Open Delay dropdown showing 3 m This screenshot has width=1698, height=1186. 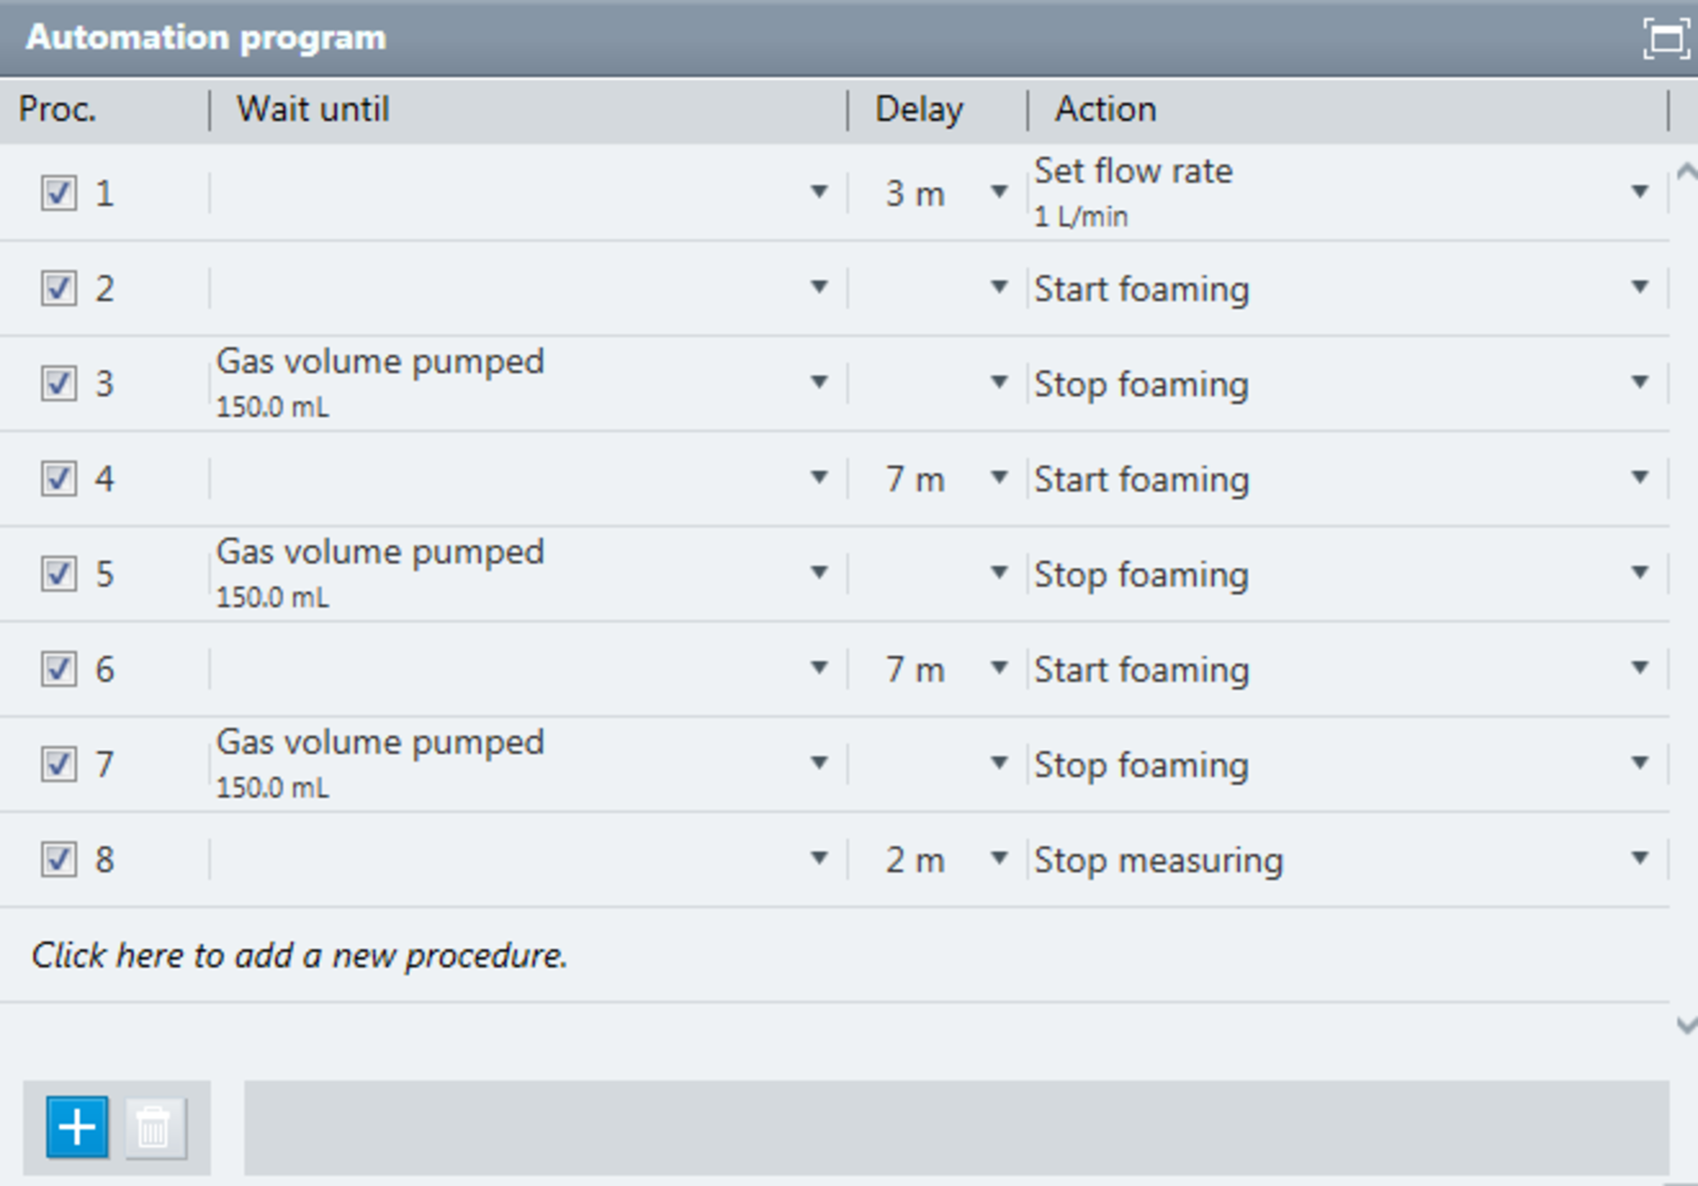(x=999, y=192)
